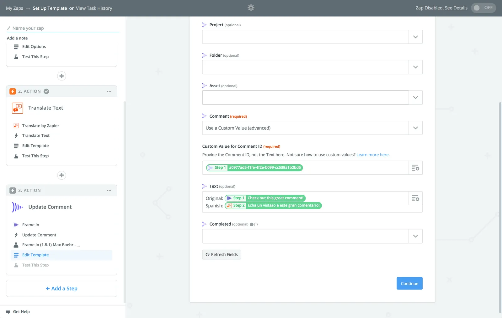Click Add a note
Screen dimensions: 502x318
17,38
